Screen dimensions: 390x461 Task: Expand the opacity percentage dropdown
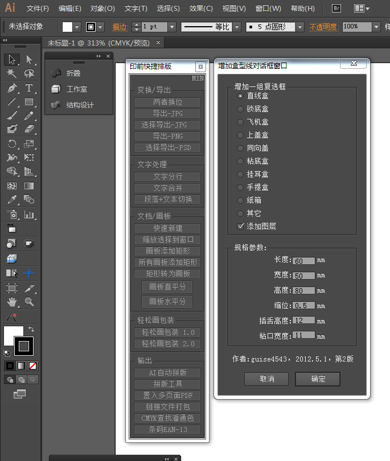[x=376, y=27]
